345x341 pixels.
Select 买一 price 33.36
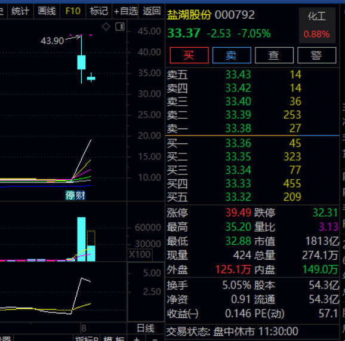click(238, 143)
